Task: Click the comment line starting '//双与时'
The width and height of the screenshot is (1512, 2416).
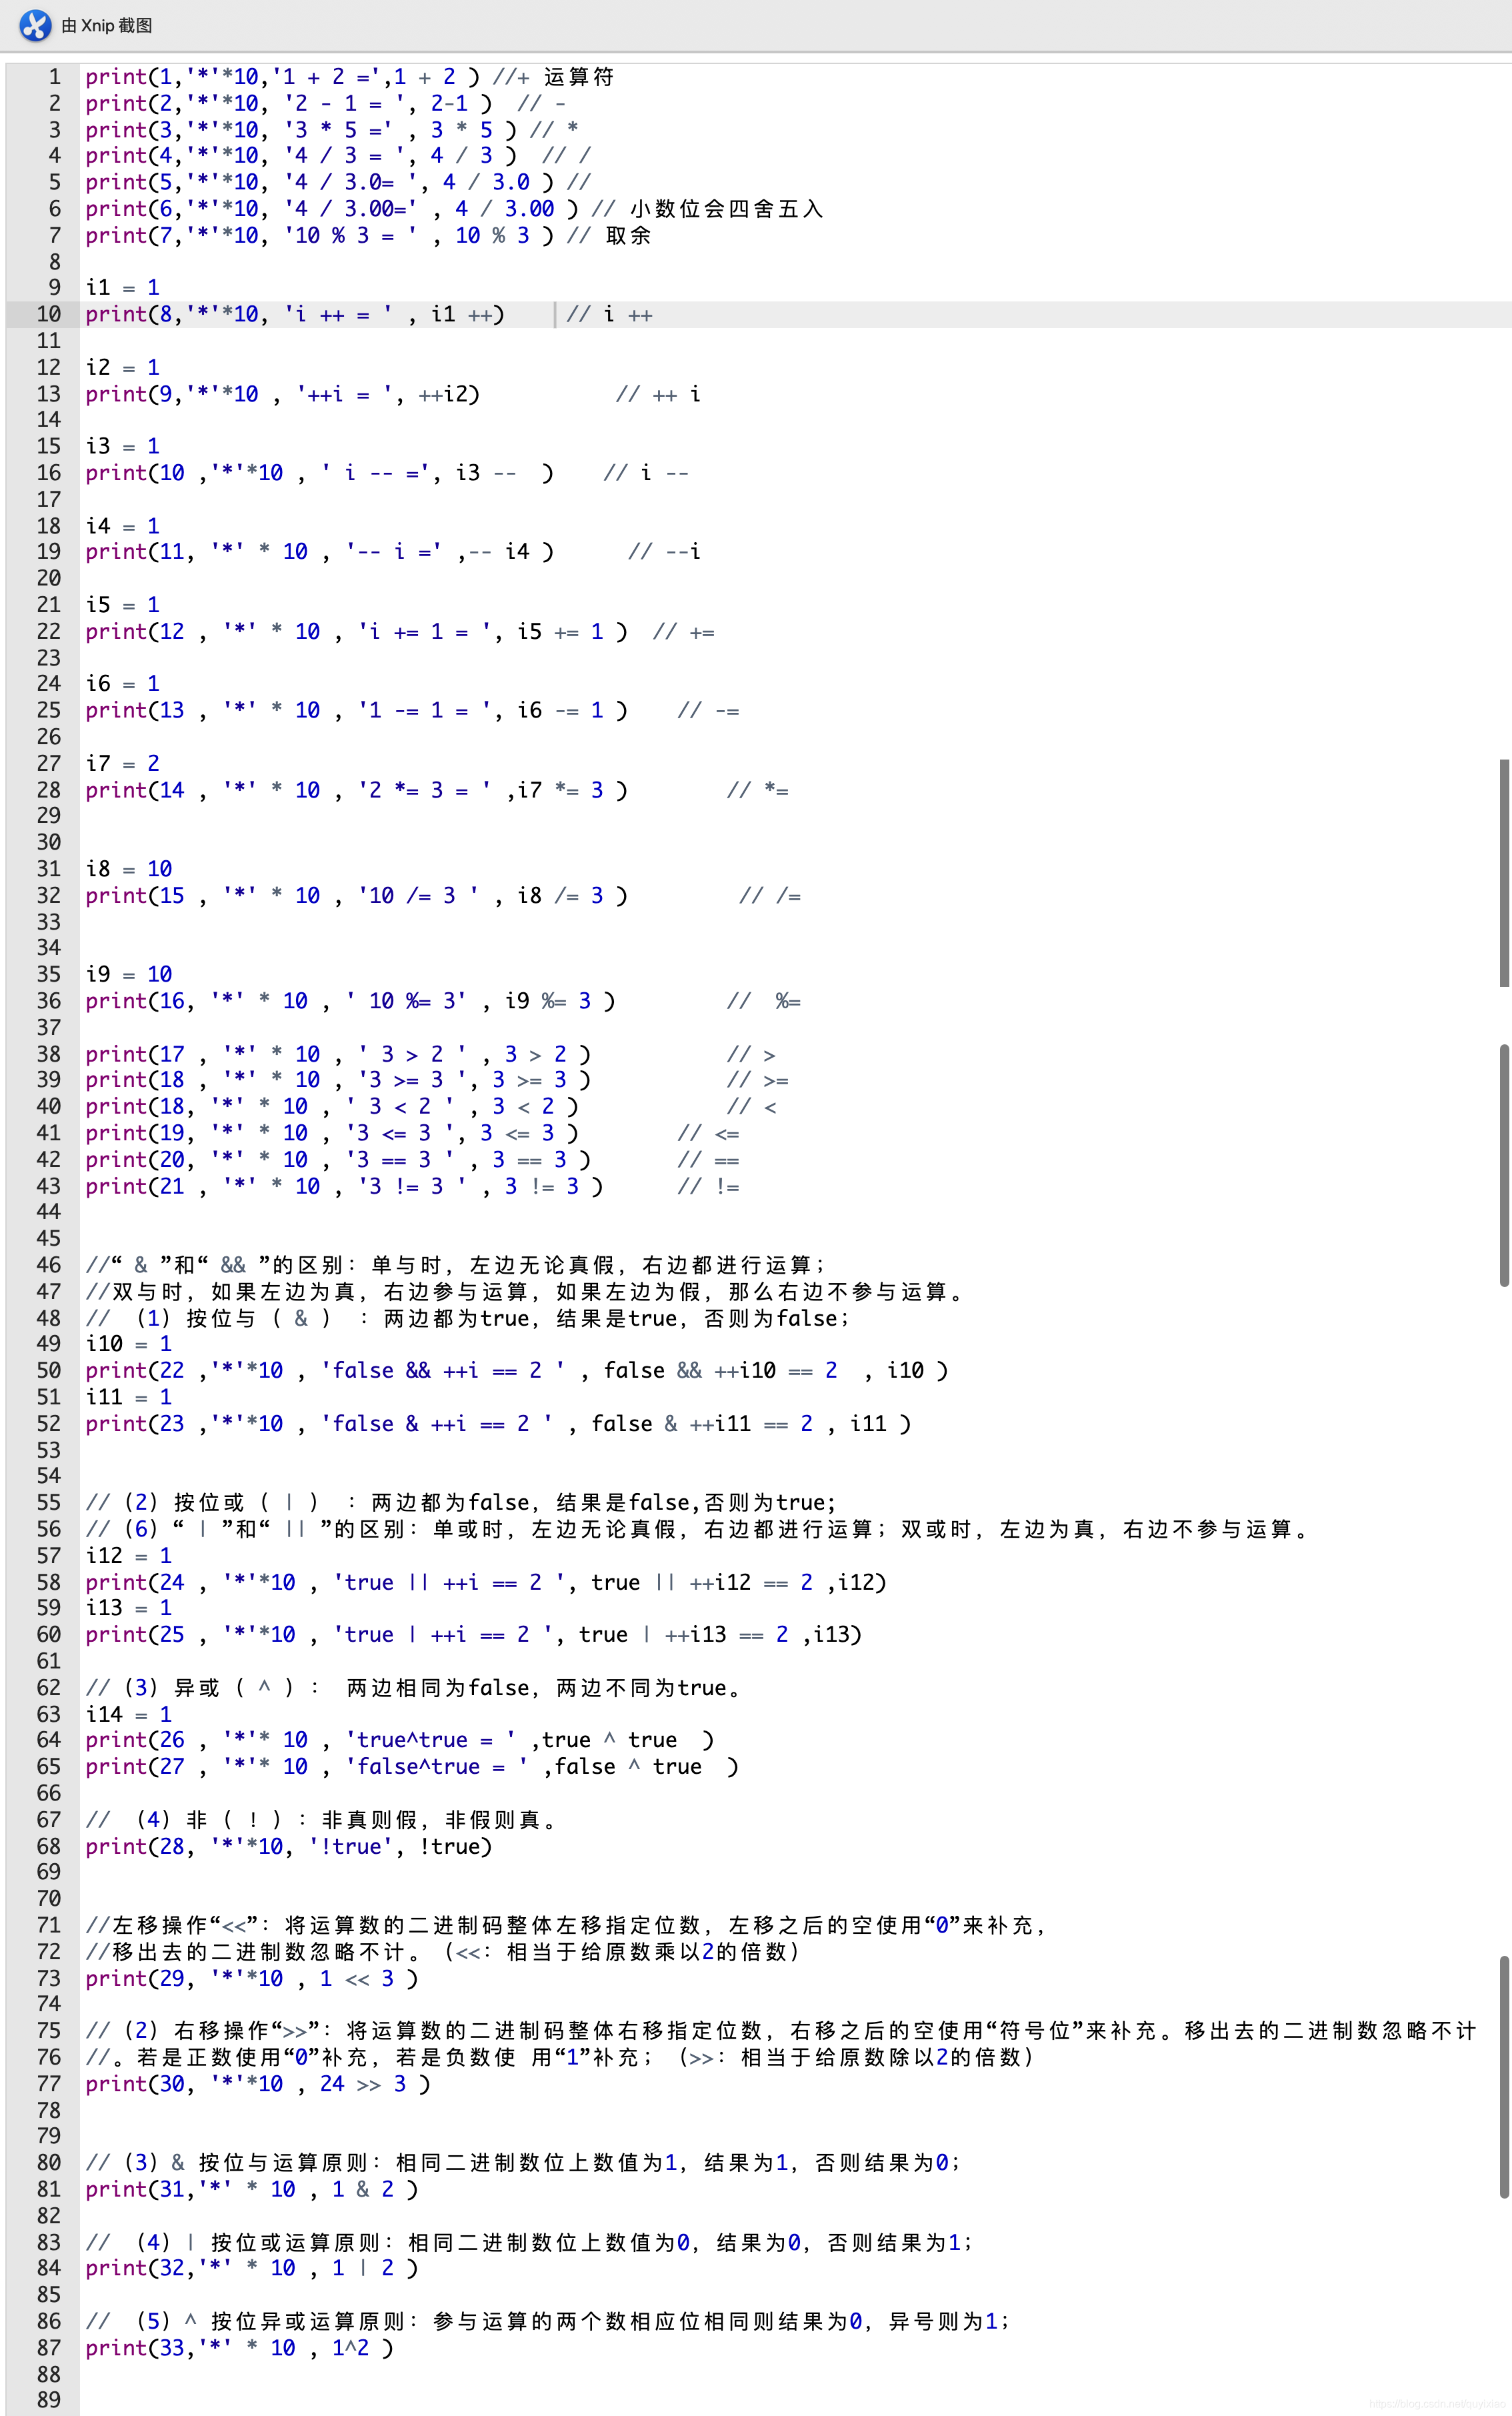Action: point(525,1292)
